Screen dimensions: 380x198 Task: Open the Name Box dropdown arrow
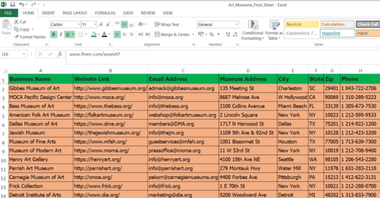click(24, 54)
